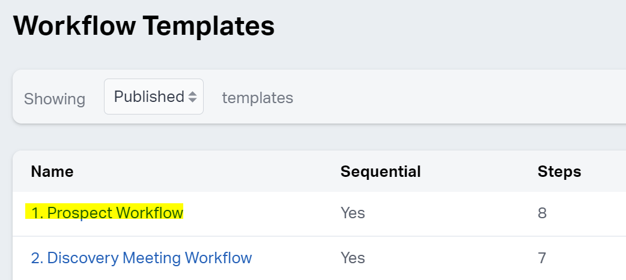
Task: Click the word Prospect in the highlighted link
Action: pos(80,213)
